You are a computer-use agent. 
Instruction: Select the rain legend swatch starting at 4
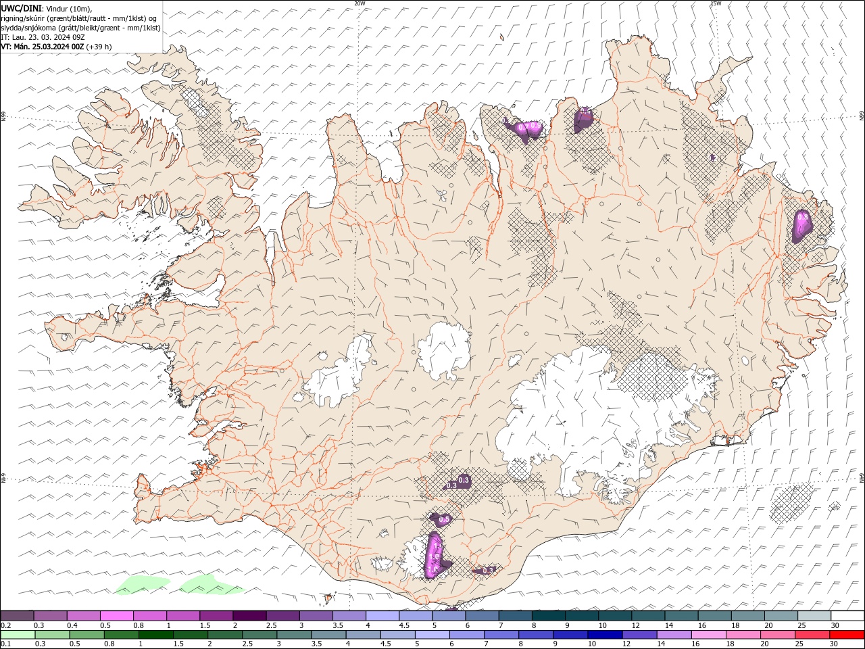coord(362,635)
